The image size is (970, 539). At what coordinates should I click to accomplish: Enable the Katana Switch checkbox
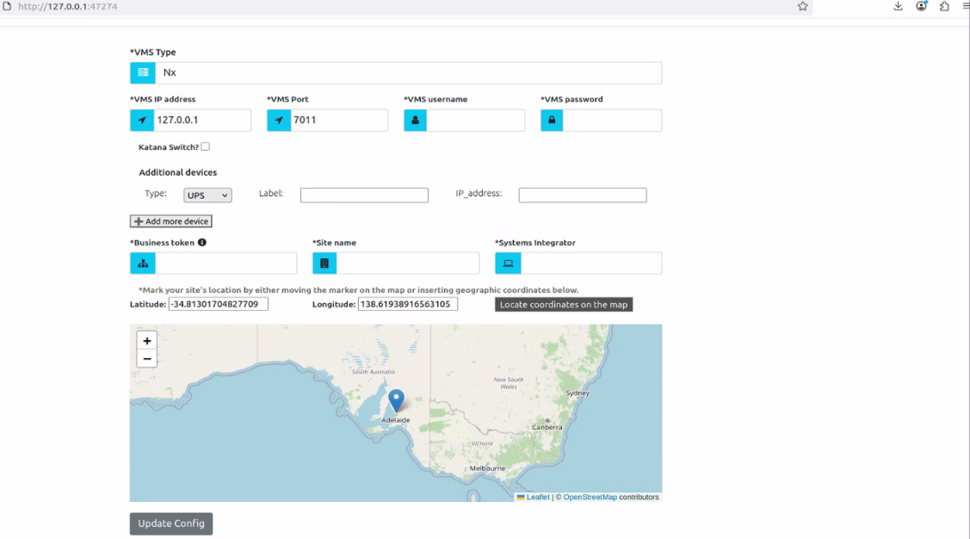click(205, 147)
